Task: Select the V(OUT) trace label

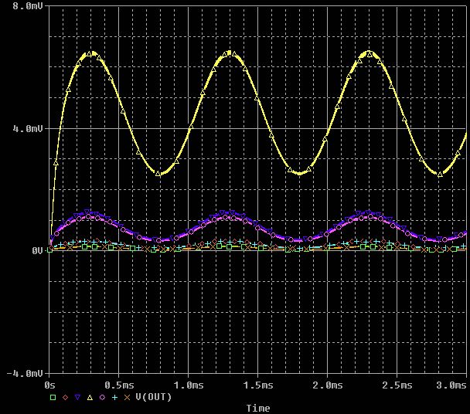Action: coord(153,397)
